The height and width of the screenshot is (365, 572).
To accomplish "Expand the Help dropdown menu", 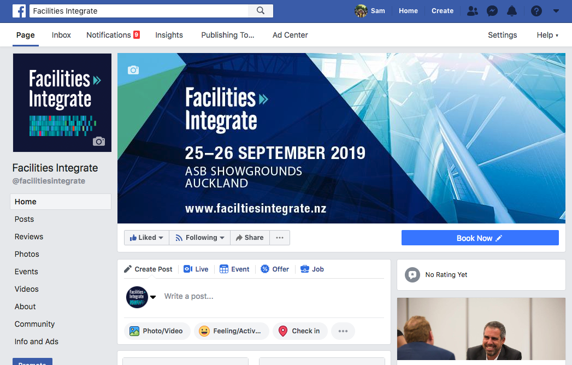I will [547, 35].
